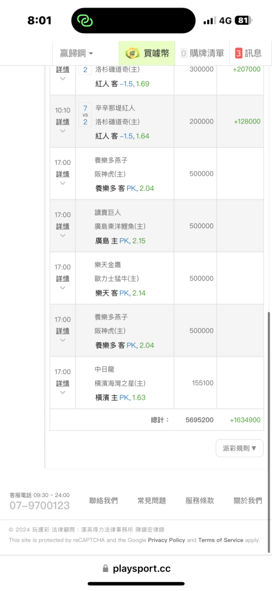
Task: Open the 聯絡我們 footer link
Action: point(103,501)
